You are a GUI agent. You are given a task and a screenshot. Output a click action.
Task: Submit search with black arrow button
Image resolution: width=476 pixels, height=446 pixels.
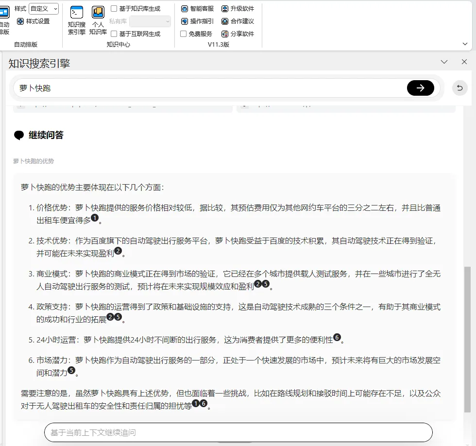click(x=420, y=88)
